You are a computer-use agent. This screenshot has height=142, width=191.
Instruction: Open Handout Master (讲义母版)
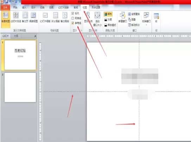click(x=56, y=17)
